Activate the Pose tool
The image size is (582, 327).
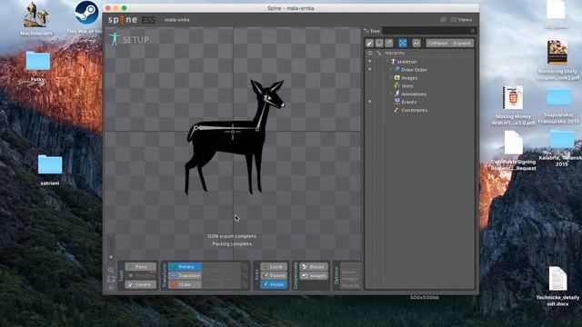pos(141,267)
